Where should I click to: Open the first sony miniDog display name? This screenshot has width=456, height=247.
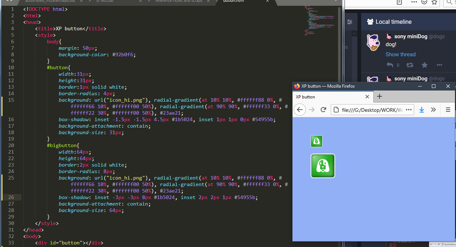[x=411, y=36]
